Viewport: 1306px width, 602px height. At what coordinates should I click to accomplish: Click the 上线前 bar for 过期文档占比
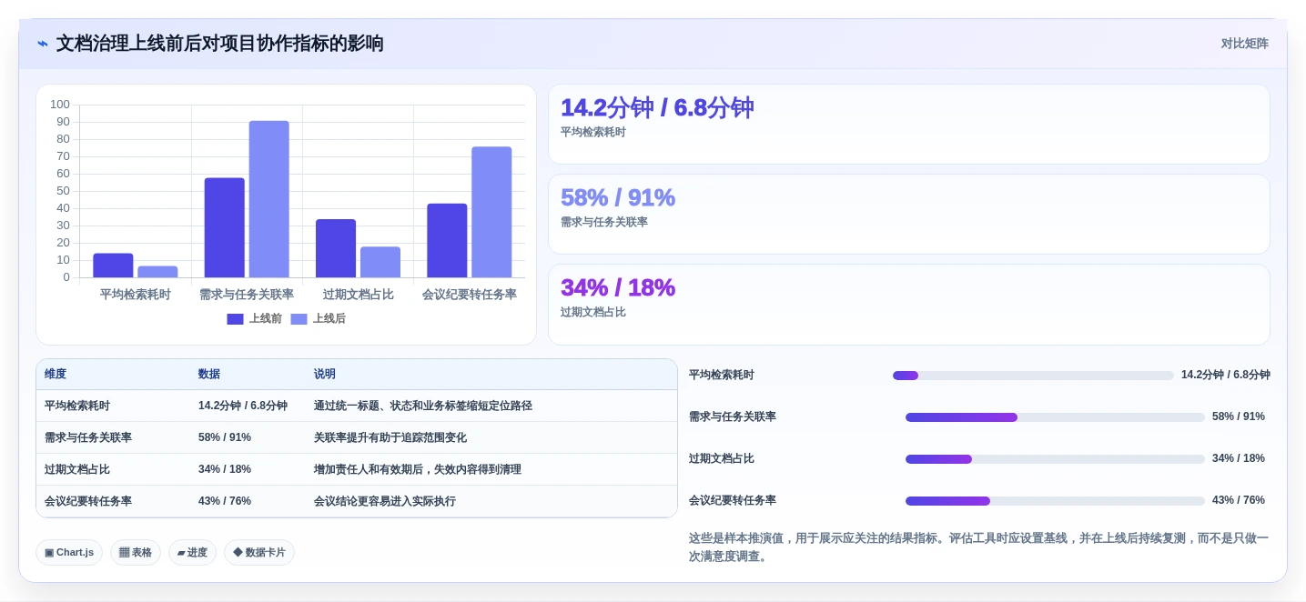(x=336, y=248)
